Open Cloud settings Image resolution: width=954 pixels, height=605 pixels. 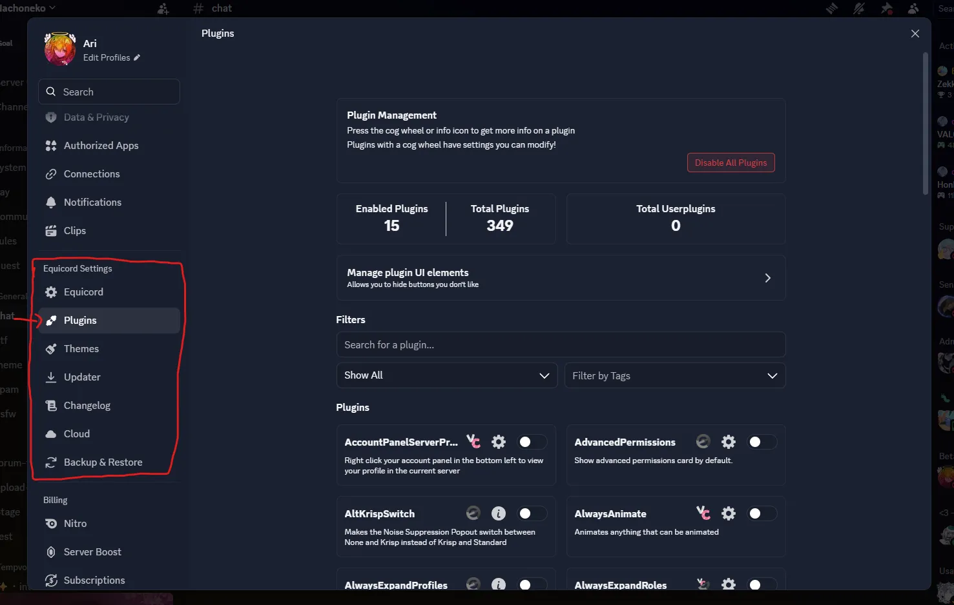[x=109, y=434]
